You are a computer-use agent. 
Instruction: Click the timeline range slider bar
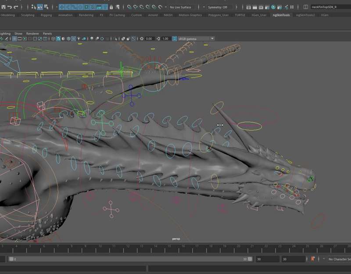click(x=130, y=259)
